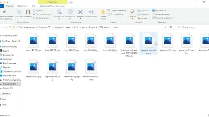209x117 pixels.
Task: Click Cut (Вырезать) in the ribbon
Action: click(38, 10)
